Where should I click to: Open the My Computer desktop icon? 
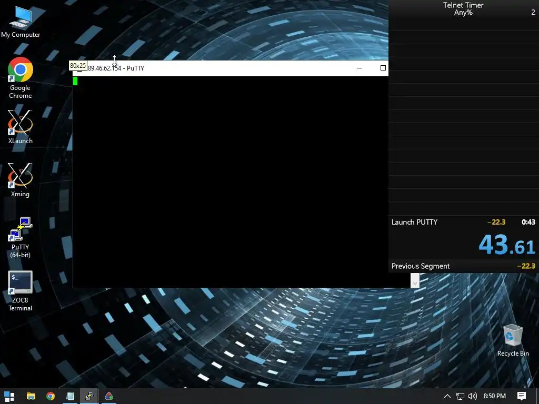[x=21, y=22]
